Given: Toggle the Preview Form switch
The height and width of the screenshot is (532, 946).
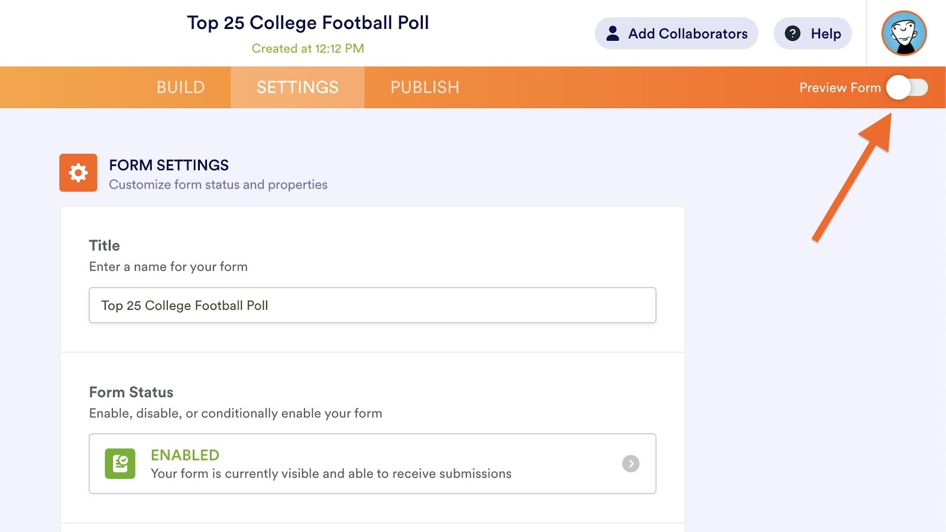Looking at the screenshot, I should pos(907,87).
